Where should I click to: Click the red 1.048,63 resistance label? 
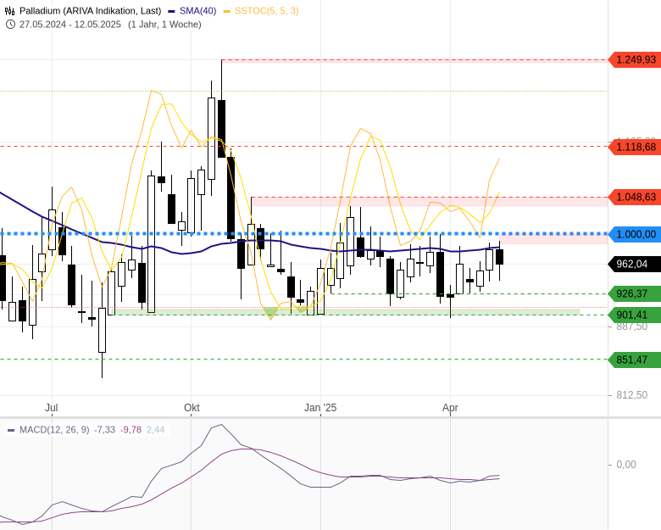tap(635, 197)
